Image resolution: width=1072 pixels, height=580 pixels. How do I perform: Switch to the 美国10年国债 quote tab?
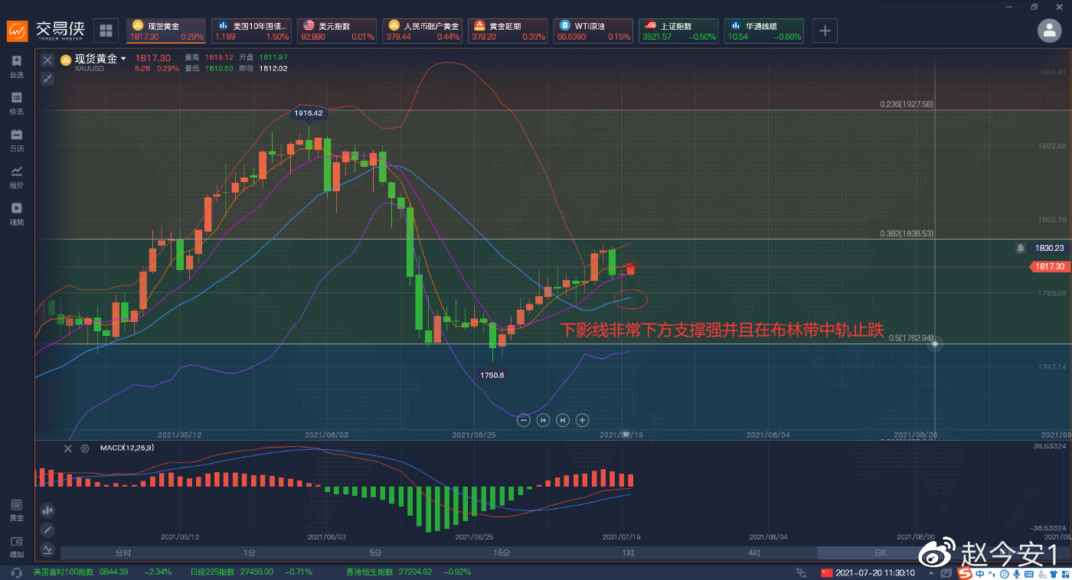coord(251,31)
